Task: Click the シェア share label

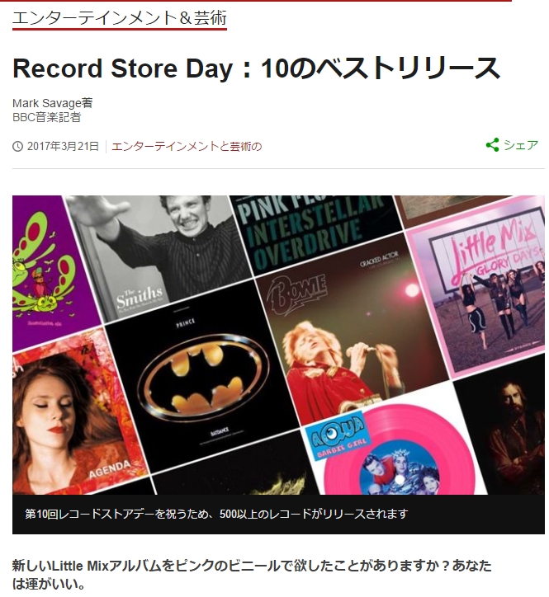Action: coord(521,145)
